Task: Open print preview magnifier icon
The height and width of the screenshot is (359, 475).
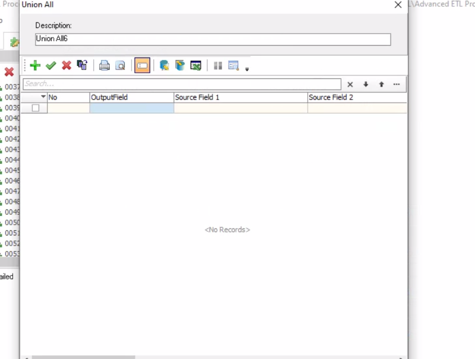Action: coord(121,65)
